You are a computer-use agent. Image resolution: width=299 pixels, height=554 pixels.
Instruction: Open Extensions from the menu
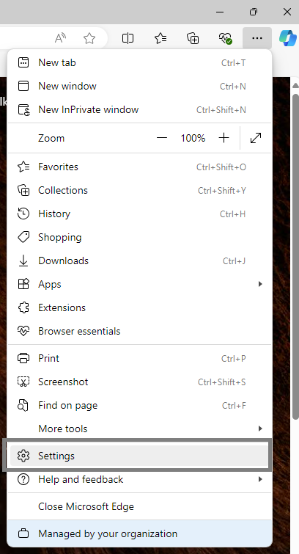click(140, 307)
